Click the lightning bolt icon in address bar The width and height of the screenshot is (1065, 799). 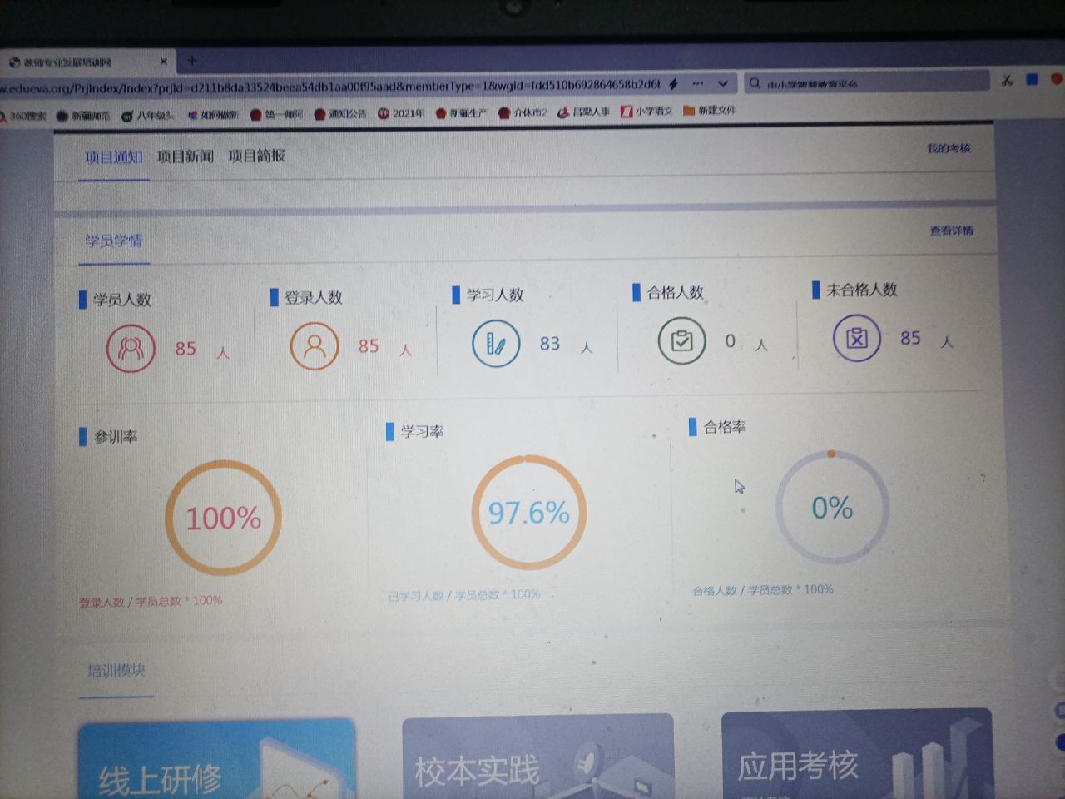(673, 84)
